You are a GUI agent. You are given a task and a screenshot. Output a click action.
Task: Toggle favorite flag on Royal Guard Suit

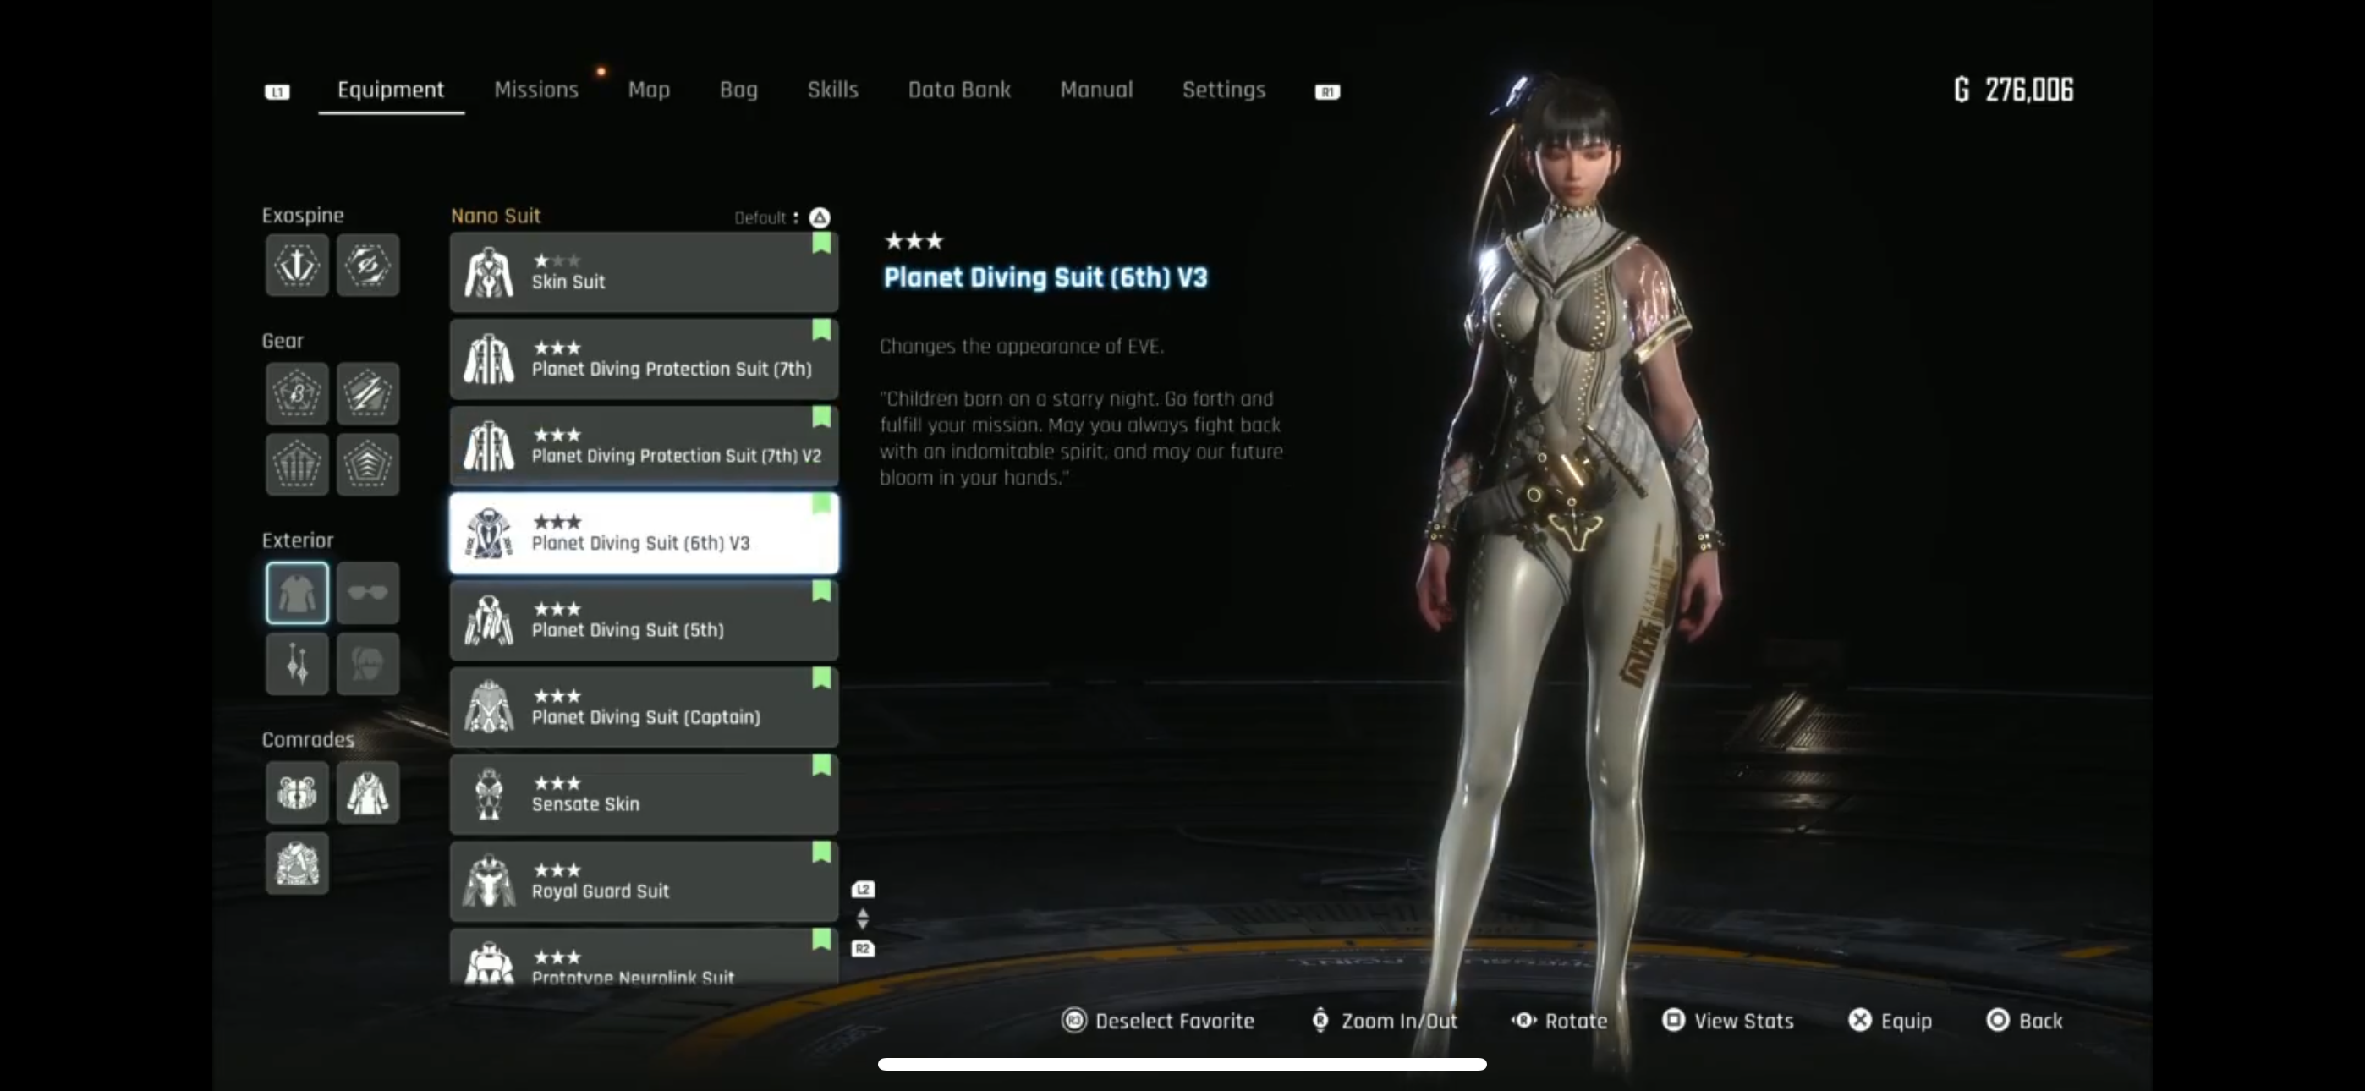[821, 853]
